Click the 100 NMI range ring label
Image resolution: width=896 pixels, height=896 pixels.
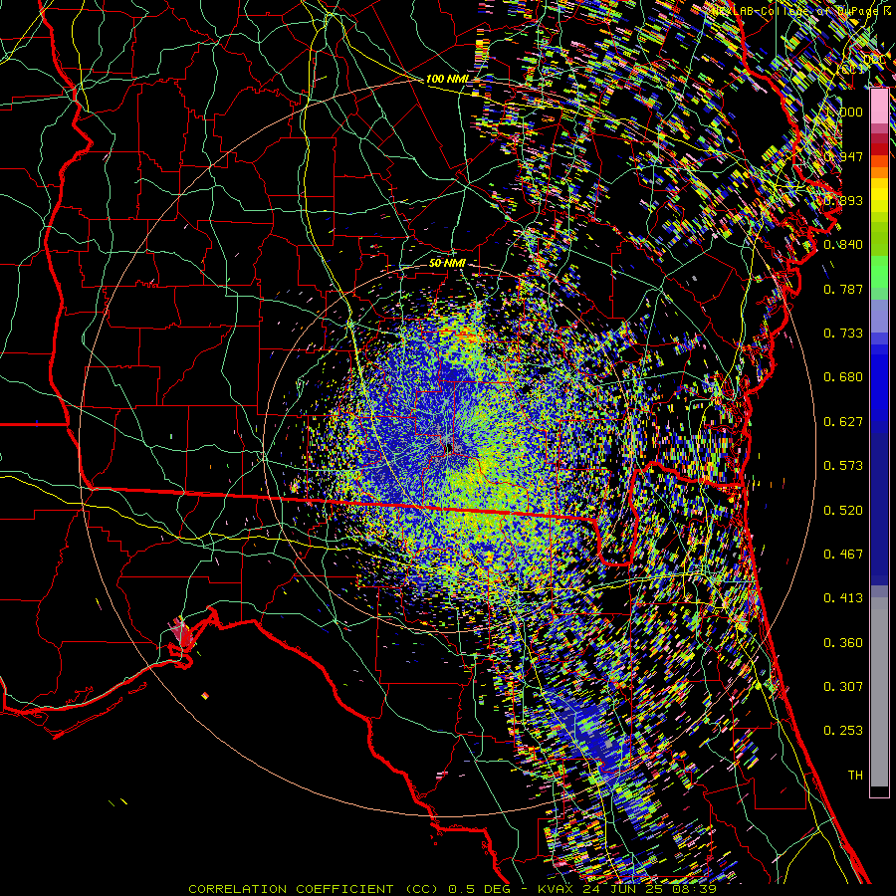pyautogui.click(x=447, y=79)
